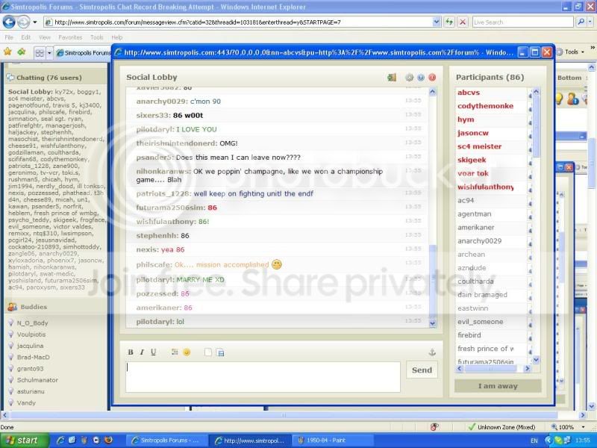Toggle the anchor autoscroll icon

click(432, 352)
